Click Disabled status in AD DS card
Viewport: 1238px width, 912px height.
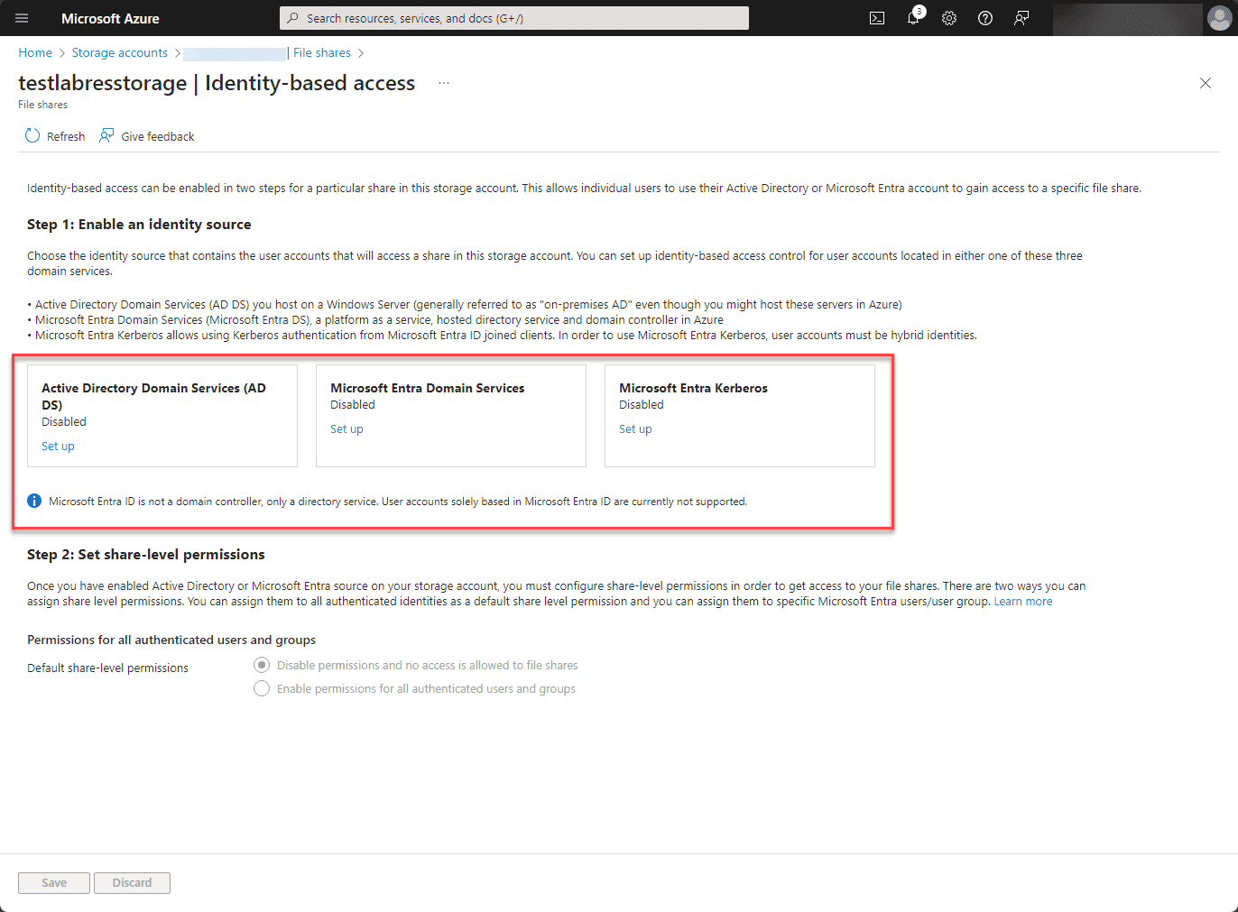coord(64,422)
